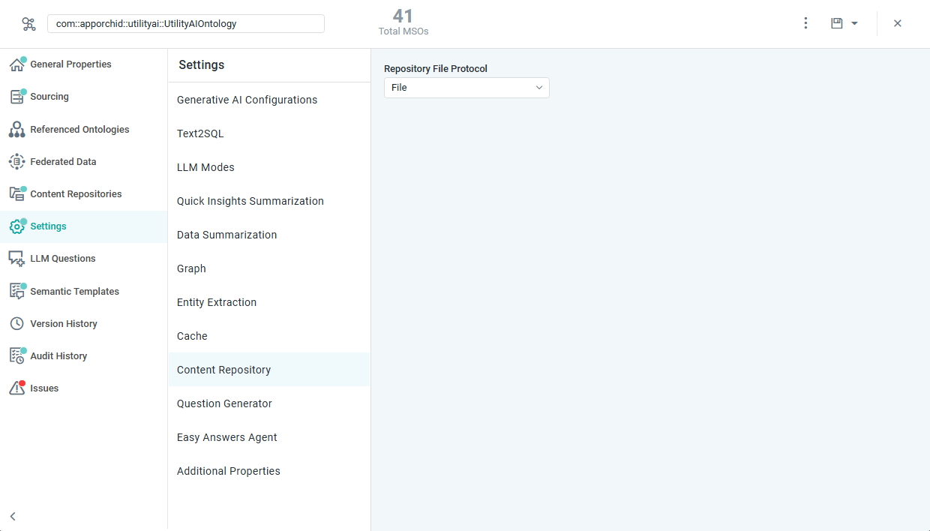Click the Semantic Templates icon
Image resolution: width=930 pixels, height=531 pixels.
16,292
